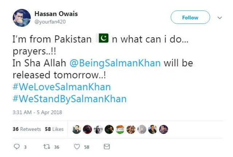Screen dimensions: 233x157
Task: Click the last avatar in the likers row
Action: point(164,129)
